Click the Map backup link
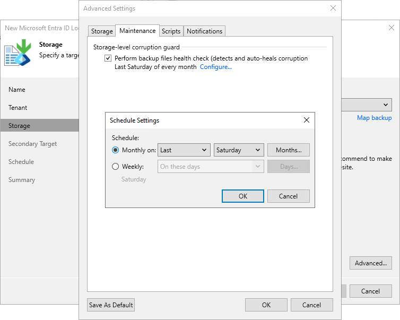Image resolution: width=400 pixels, height=320 pixels. point(374,118)
